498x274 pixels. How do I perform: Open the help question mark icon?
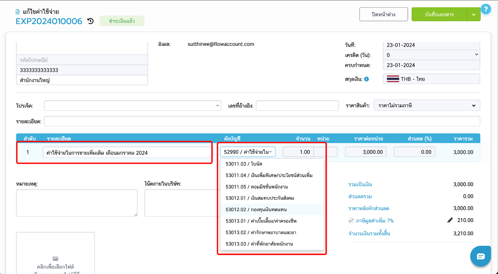pyautogui.click(x=486, y=9)
